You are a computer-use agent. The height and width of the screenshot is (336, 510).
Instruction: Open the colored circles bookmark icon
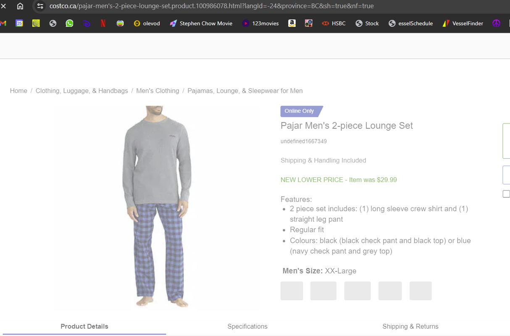[309, 24]
